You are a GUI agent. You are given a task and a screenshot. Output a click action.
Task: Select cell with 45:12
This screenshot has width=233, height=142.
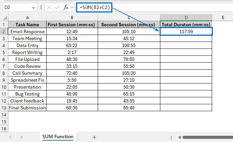coord(129,38)
